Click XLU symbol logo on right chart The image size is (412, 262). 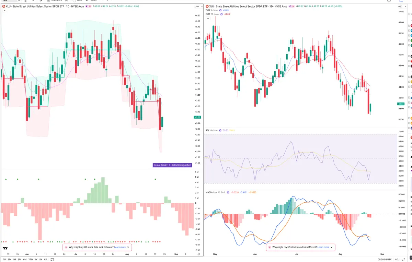[207, 7]
